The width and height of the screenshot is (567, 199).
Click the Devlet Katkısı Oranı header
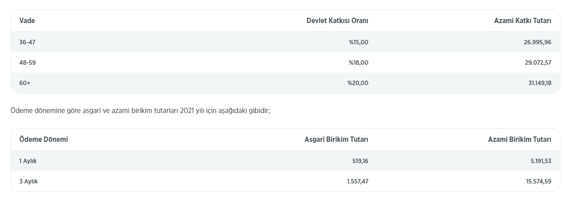point(337,20)
